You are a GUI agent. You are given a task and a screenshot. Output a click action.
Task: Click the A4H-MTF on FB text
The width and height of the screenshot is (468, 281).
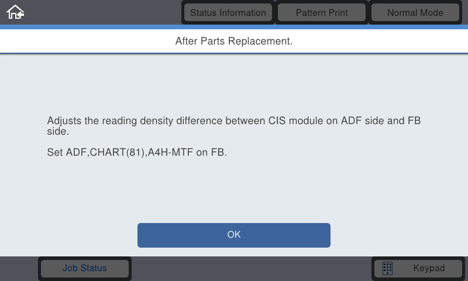pos(187,152)
